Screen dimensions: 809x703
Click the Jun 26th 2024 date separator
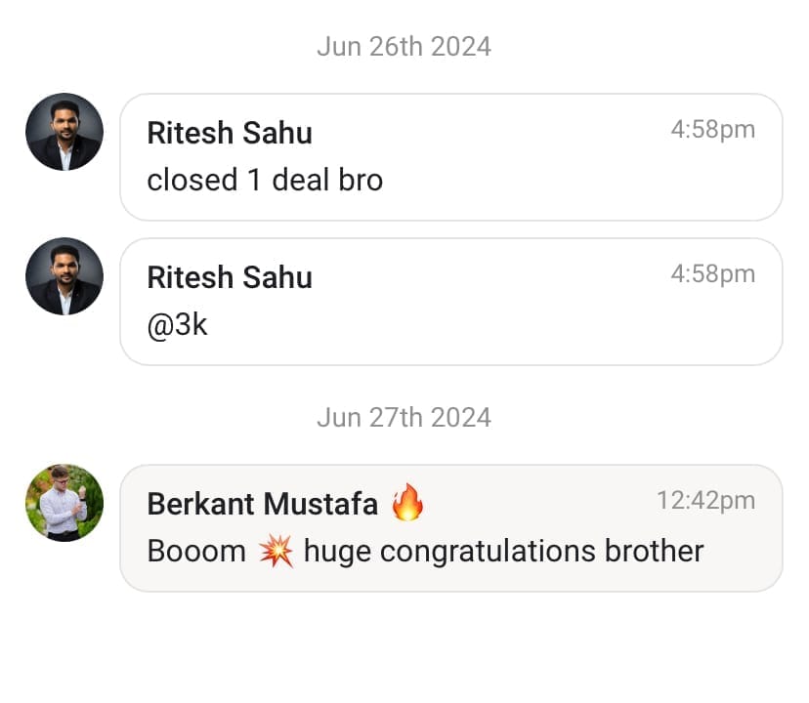click(x=404, y=47)
